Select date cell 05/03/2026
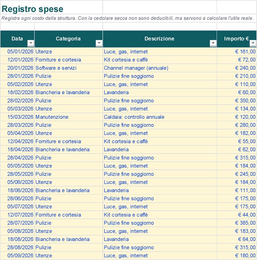The image size is (257, 260). 17,109
